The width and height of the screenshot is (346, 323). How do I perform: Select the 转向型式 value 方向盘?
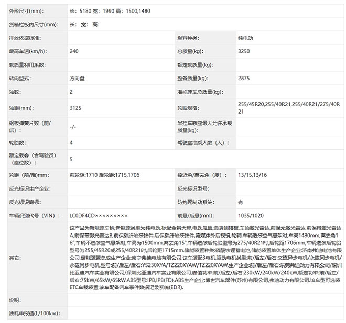pos(77,78)
